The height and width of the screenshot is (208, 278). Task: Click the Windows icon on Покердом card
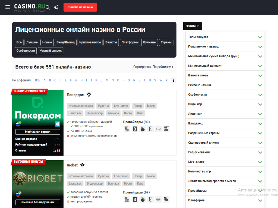pyautogui.click(x=58, y=124)
